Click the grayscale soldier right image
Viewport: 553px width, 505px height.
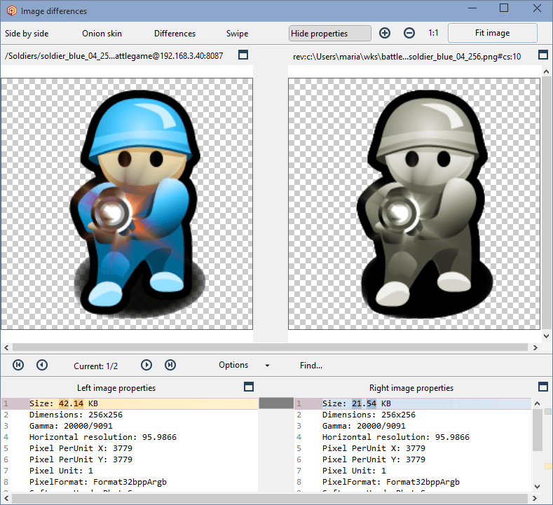coord(414,204)
